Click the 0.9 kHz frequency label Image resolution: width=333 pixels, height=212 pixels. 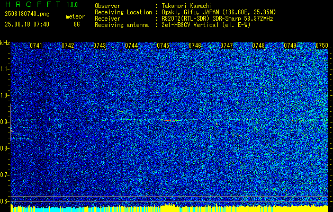4,122
